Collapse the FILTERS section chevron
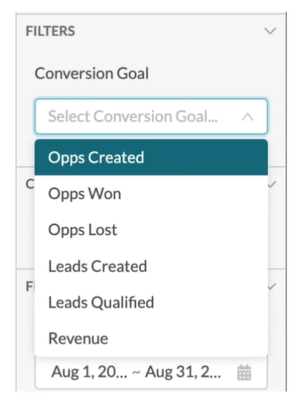 click(x=270, y=31)
